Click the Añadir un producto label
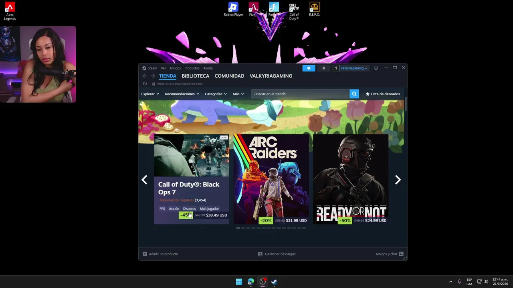This screenshot has height=288, width=513. pos(164,254)
